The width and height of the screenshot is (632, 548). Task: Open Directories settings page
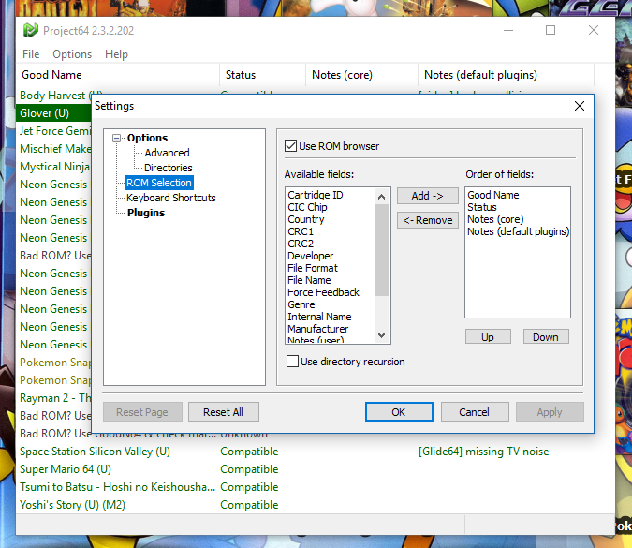click(169, 168)
